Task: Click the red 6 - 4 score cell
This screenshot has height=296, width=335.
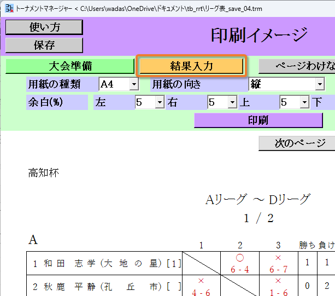Action: 240,263
